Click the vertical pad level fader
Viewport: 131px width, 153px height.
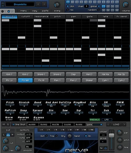pyautogui.click(x=111, y=140)
